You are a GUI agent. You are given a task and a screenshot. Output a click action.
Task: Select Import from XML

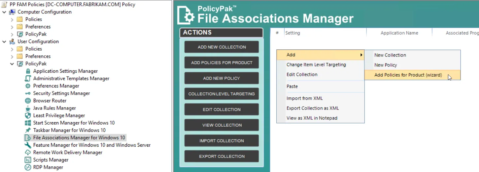click(x=321, y=98)
